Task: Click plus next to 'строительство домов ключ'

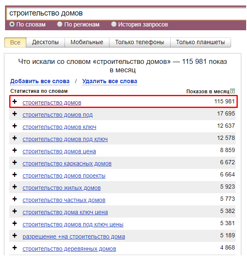Action: (15, 126)
